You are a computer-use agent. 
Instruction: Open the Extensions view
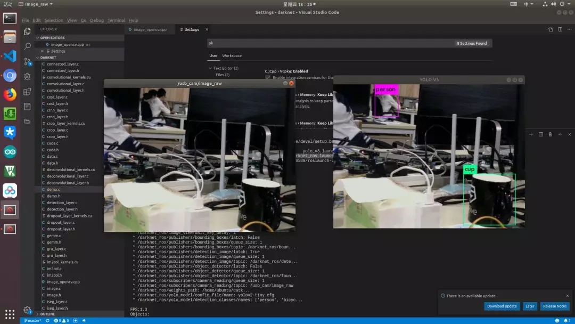click(27, 92)
